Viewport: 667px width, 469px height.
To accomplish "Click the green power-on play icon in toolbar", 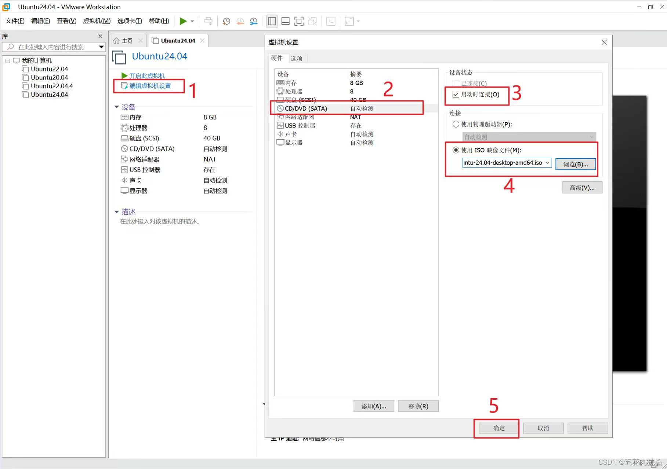I will click(x=183, y=21).
